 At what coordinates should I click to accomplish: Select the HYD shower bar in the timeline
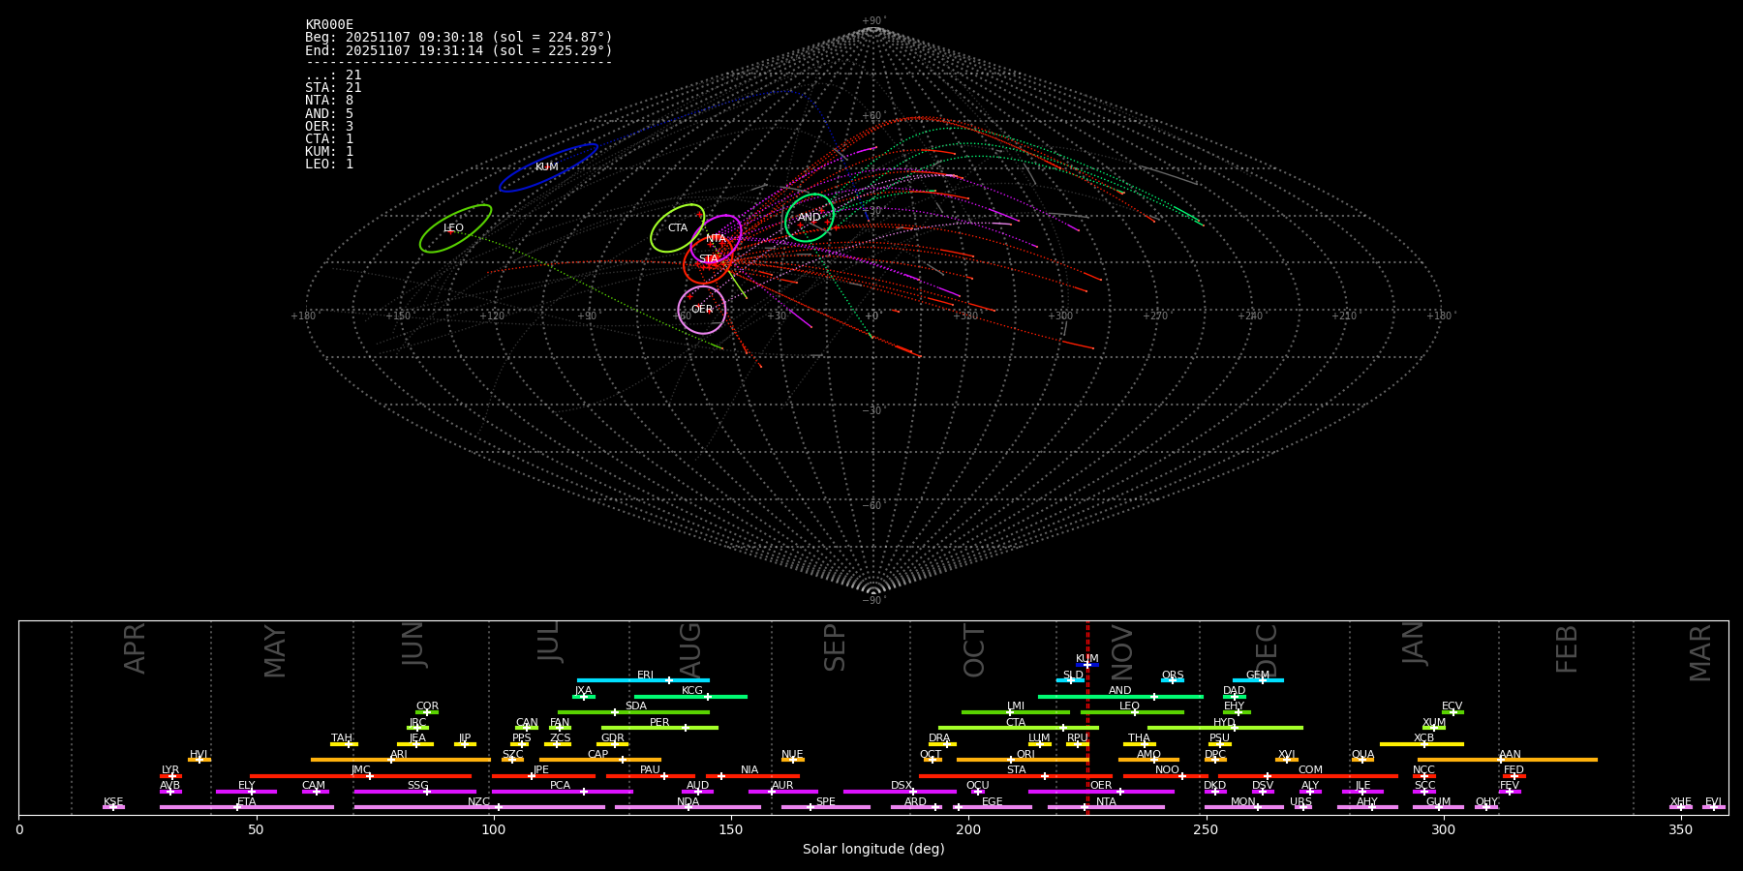click(1225, 728)
